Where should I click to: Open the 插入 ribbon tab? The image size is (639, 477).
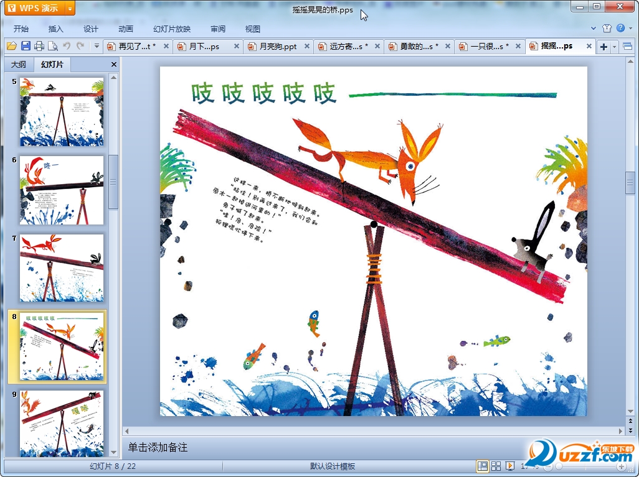coord(56,29)
